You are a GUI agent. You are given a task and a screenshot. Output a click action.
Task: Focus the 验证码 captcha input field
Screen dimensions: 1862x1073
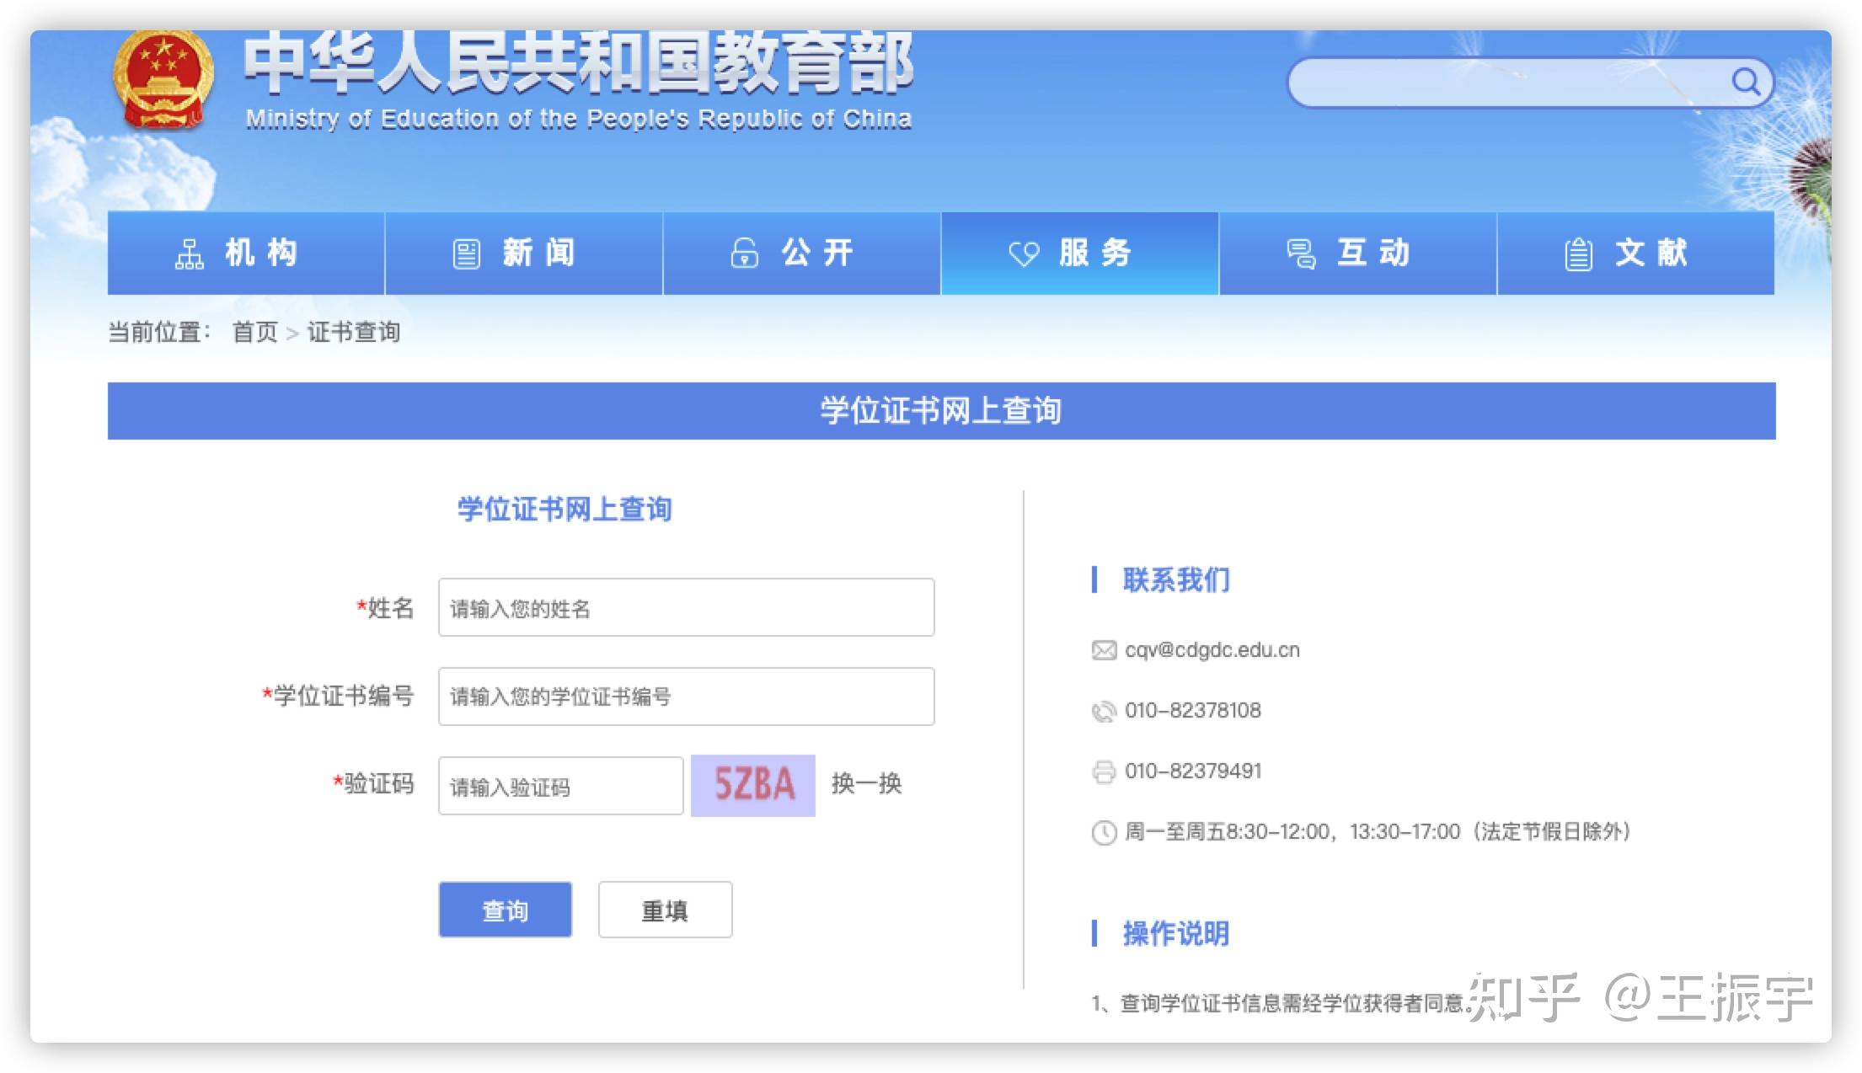[x=560, y=786]
